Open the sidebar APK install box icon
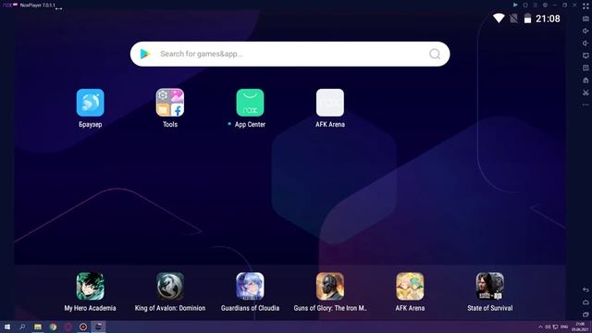Screen dimensions: 592x333 click(x=586, y=80)
